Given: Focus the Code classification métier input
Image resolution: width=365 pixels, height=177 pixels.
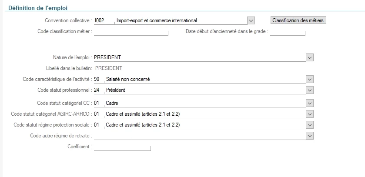Looking at the screenshot, I should tap(131, 31).
